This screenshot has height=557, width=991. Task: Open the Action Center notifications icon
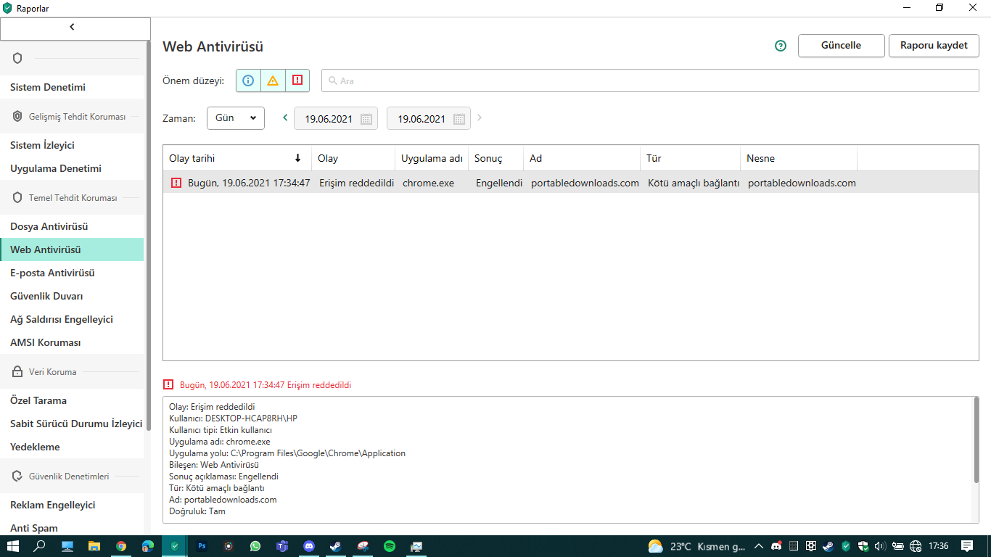coord(967,546)
